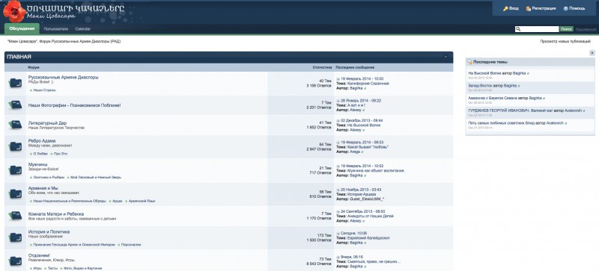Screen dimensions: 599x271
Task: Click the last-post icon beside 19 Февраль 2014 - 10:00
Action: (x=338, y=78)
